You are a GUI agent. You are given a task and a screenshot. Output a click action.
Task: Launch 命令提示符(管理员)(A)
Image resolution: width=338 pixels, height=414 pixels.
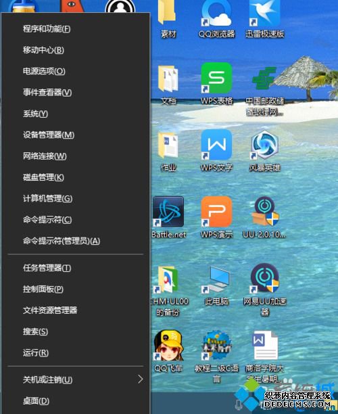click(x=76, y=241)
